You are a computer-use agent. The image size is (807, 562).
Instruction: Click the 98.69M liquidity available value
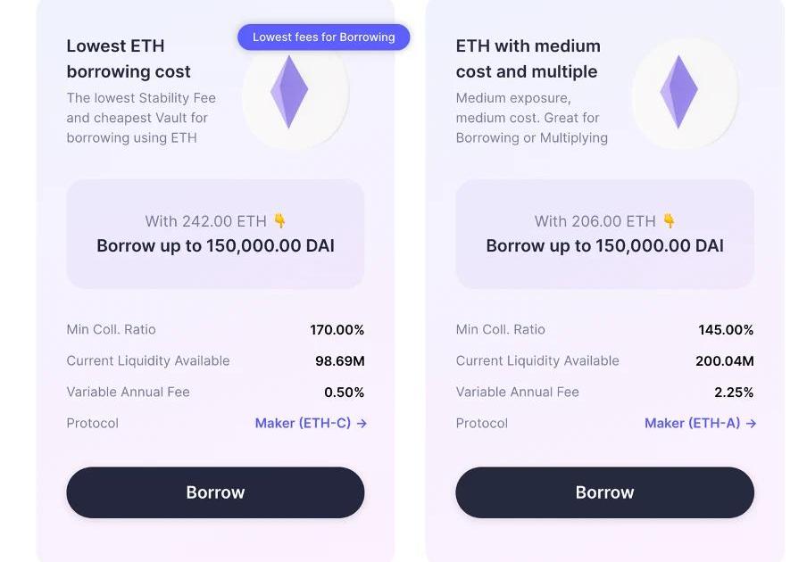coord(340,361)
